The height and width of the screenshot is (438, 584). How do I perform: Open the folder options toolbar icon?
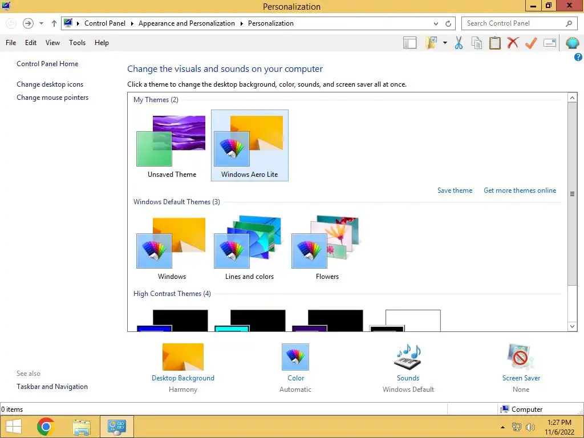pos(431,43)
